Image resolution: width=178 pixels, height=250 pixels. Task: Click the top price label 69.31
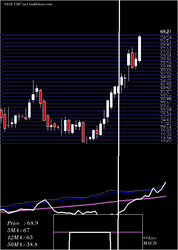click(x=166, y=32)
